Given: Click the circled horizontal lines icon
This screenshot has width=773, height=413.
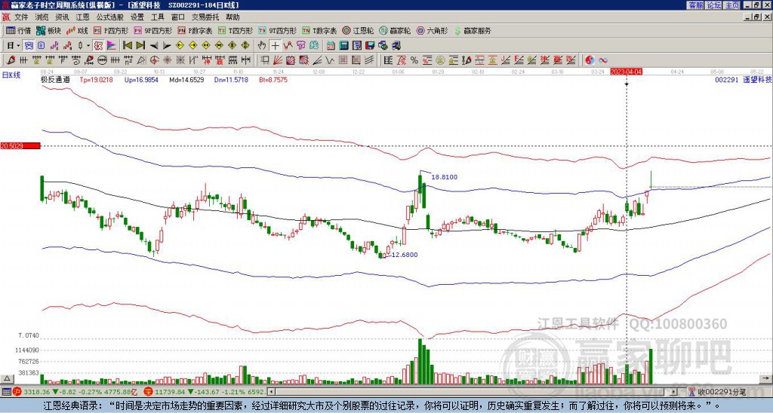Looking at the screenshot, I should coord(102,60).
